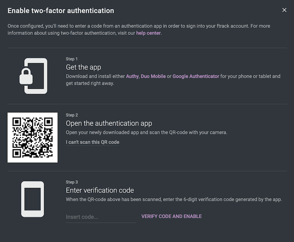Select "I can't scan this QR code"
The height and width of the screenshot is (242, 294).
[93, 142]
